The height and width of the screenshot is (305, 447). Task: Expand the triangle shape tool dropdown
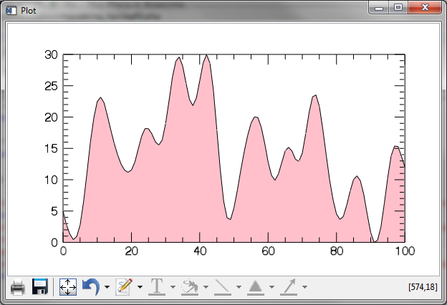tap(271, 287)
